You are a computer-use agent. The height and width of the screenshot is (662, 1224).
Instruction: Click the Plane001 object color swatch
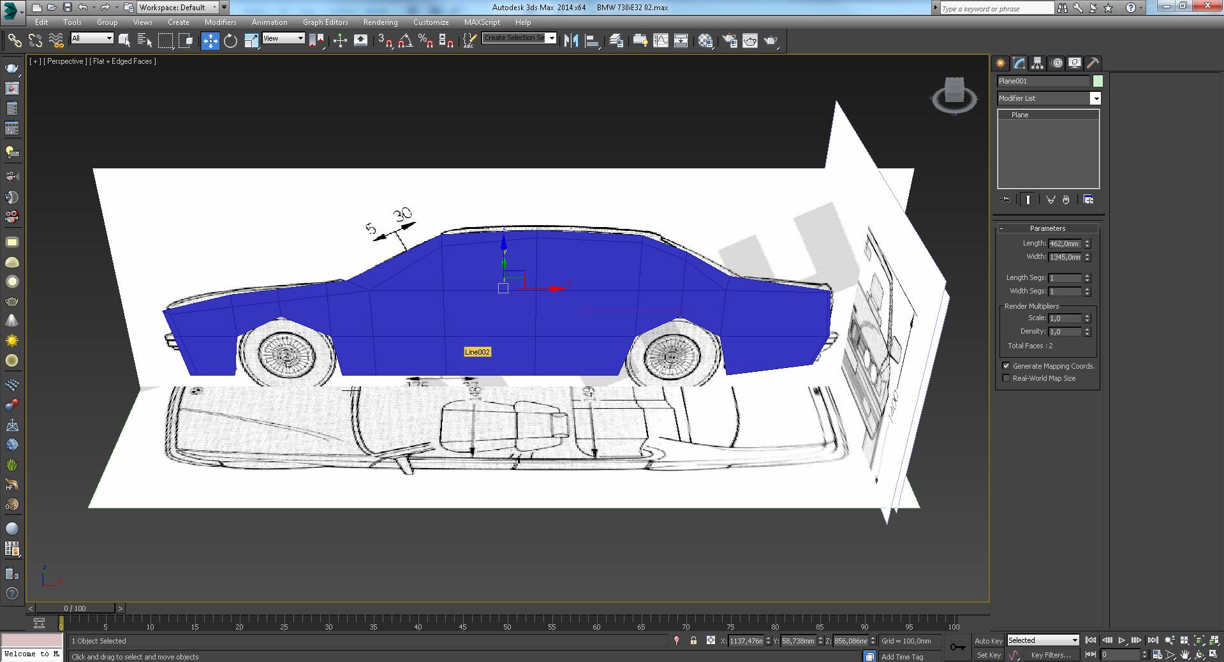1098,81
